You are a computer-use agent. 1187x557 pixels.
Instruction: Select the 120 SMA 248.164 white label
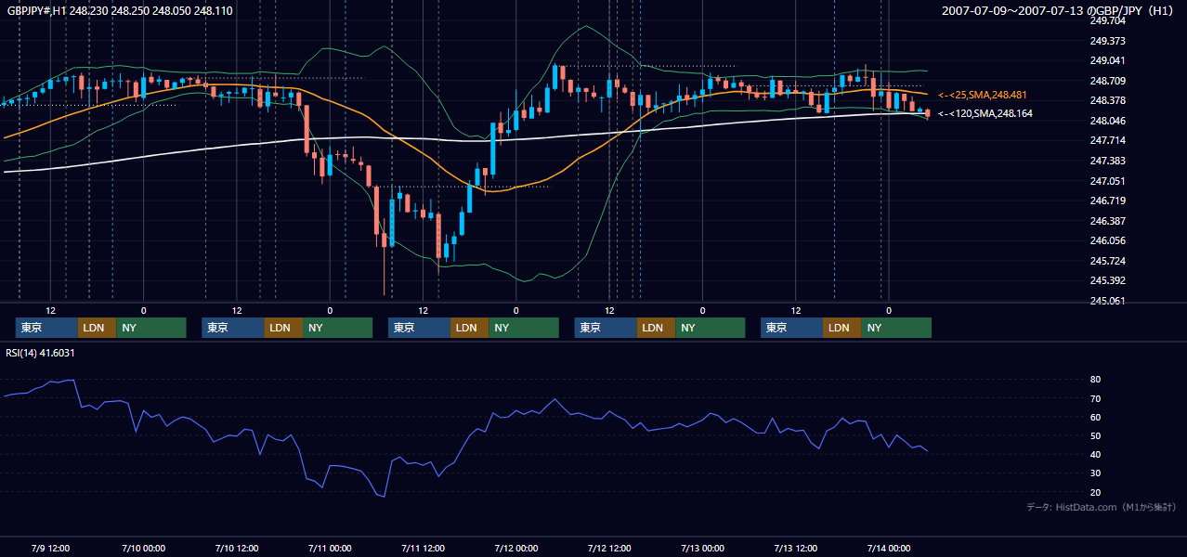[x=985, y=113]
